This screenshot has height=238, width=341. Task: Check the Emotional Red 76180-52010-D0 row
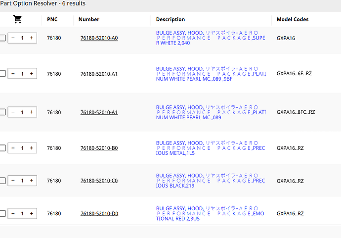2,213
